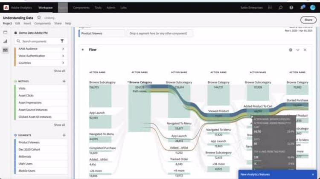320x179 pixels.
Task: Click the App Launch node in first column
Action: (100, 122)
